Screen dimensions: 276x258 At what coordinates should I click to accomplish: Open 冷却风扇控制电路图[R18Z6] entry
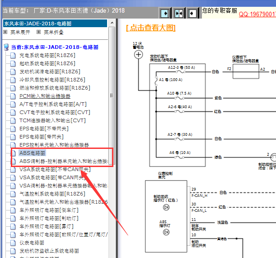pyautogui.click(x=52, y=80)
